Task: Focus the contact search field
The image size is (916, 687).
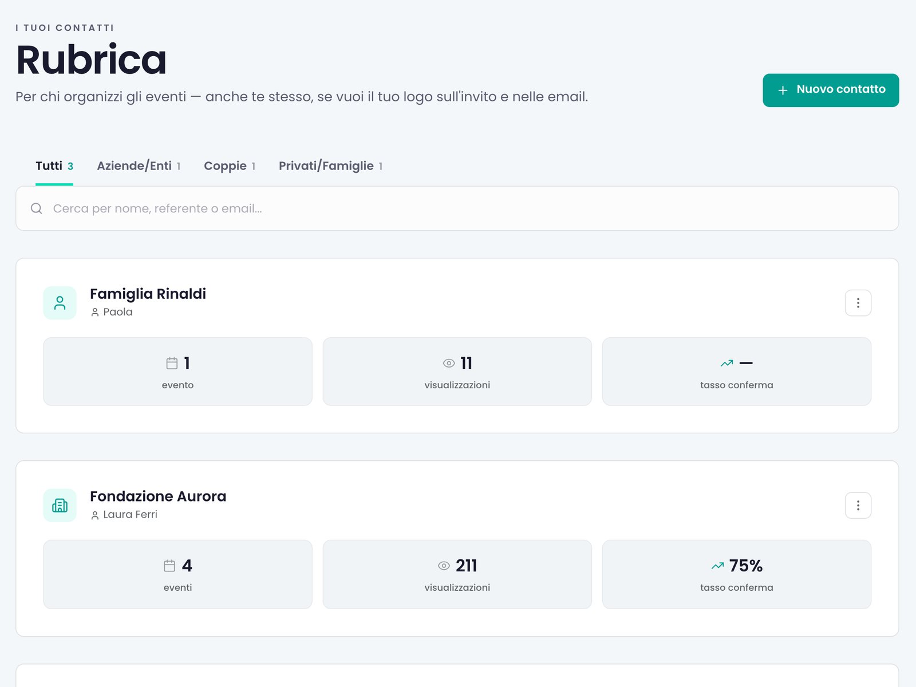Action: 457,208
